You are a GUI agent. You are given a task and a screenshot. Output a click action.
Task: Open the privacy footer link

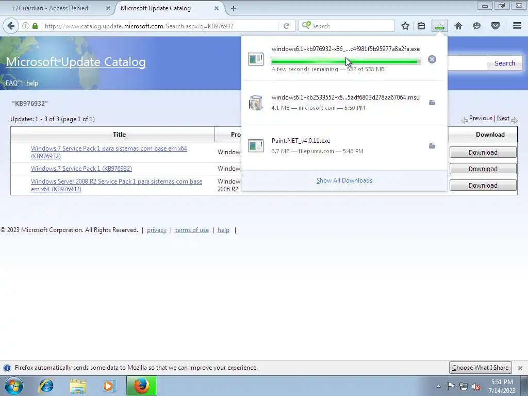tap(157, 230)
